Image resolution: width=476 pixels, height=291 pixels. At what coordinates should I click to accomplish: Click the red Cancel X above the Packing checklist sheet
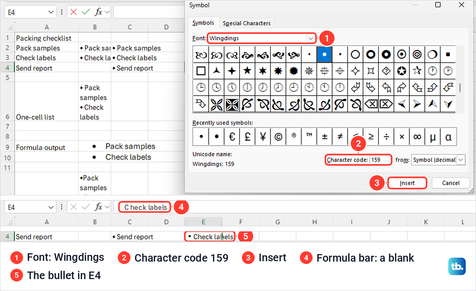[x=73, y=12]
